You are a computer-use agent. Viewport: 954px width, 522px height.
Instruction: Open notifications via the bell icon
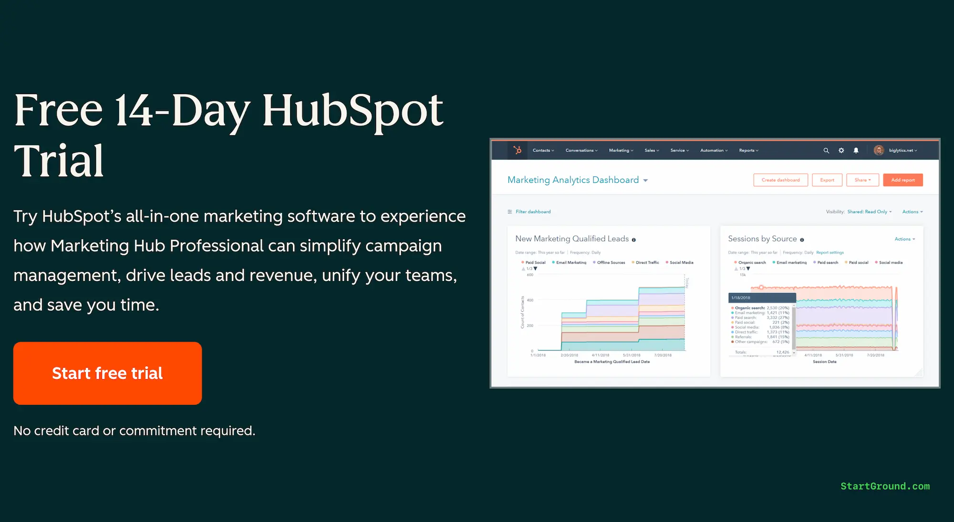tap(856, 151)
